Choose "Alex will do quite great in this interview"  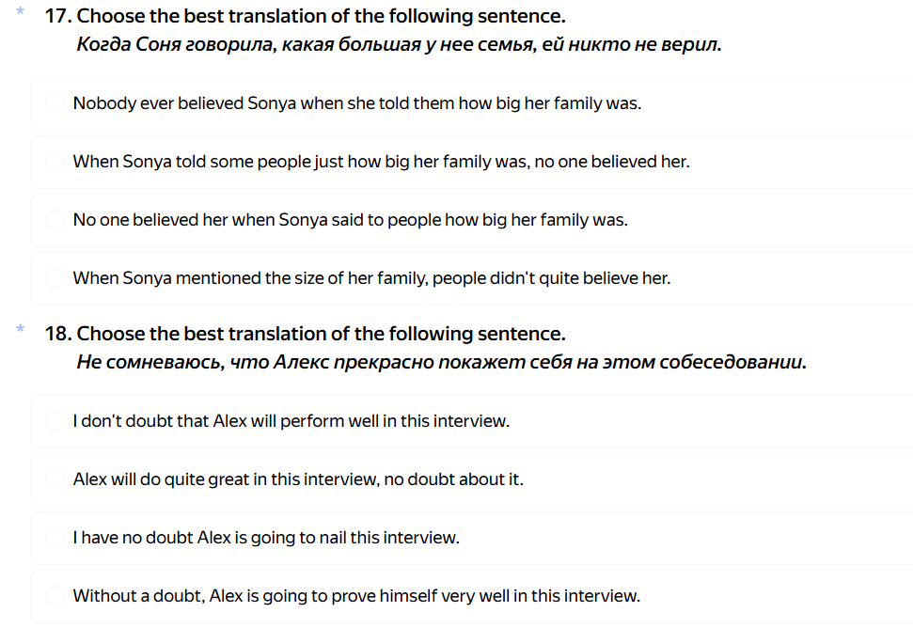pyautogui.click(x=55, y=479)
